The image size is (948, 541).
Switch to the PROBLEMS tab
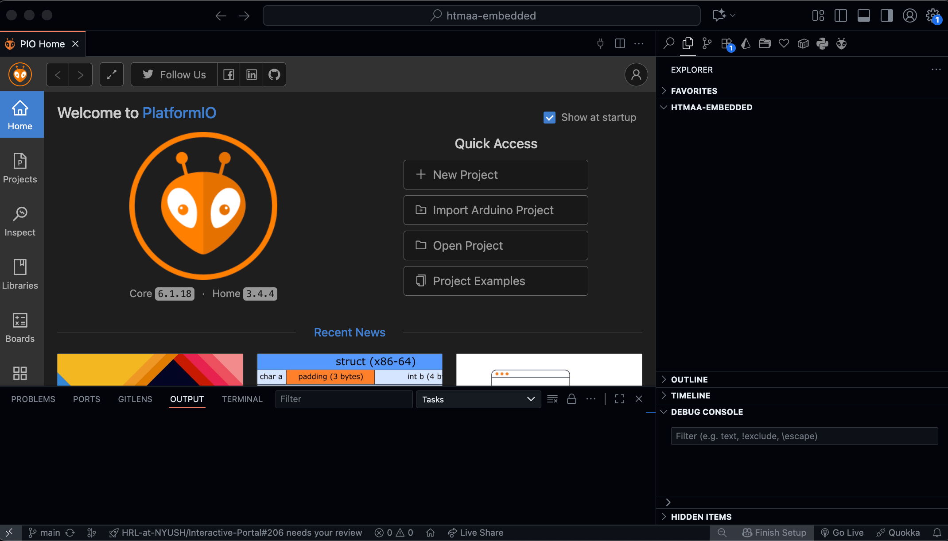[x=33, y=399]
